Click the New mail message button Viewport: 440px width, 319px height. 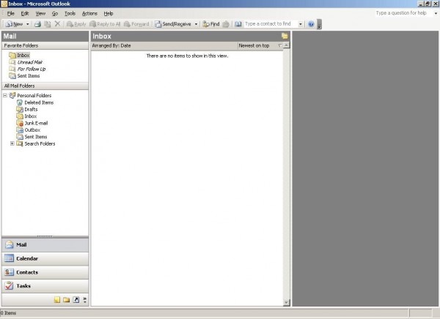[15, 24]
